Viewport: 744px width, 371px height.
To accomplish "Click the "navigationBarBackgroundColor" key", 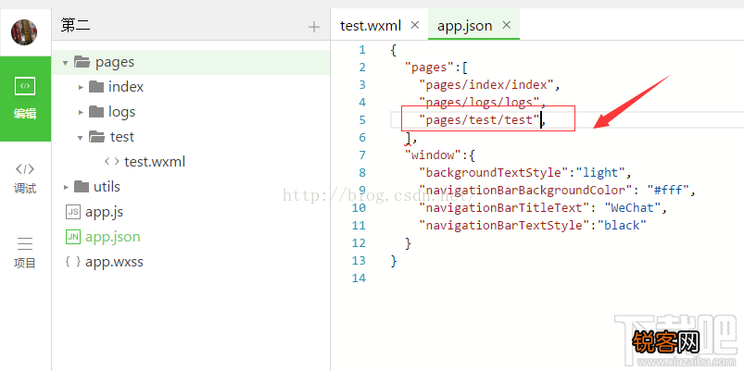I will point(525,191).
